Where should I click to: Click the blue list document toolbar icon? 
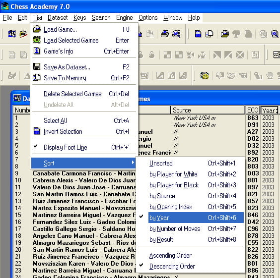pos(198,34)
